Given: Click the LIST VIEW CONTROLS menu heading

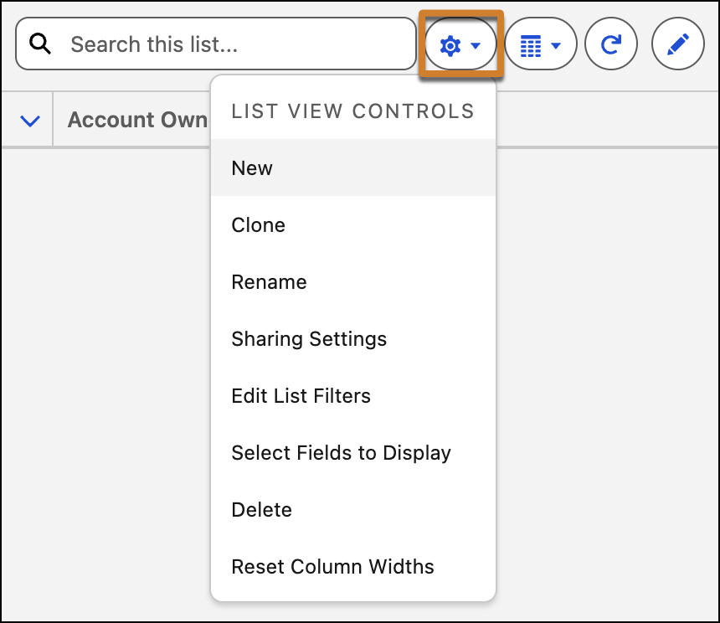Looking at the screenshot, I should 352,111.
